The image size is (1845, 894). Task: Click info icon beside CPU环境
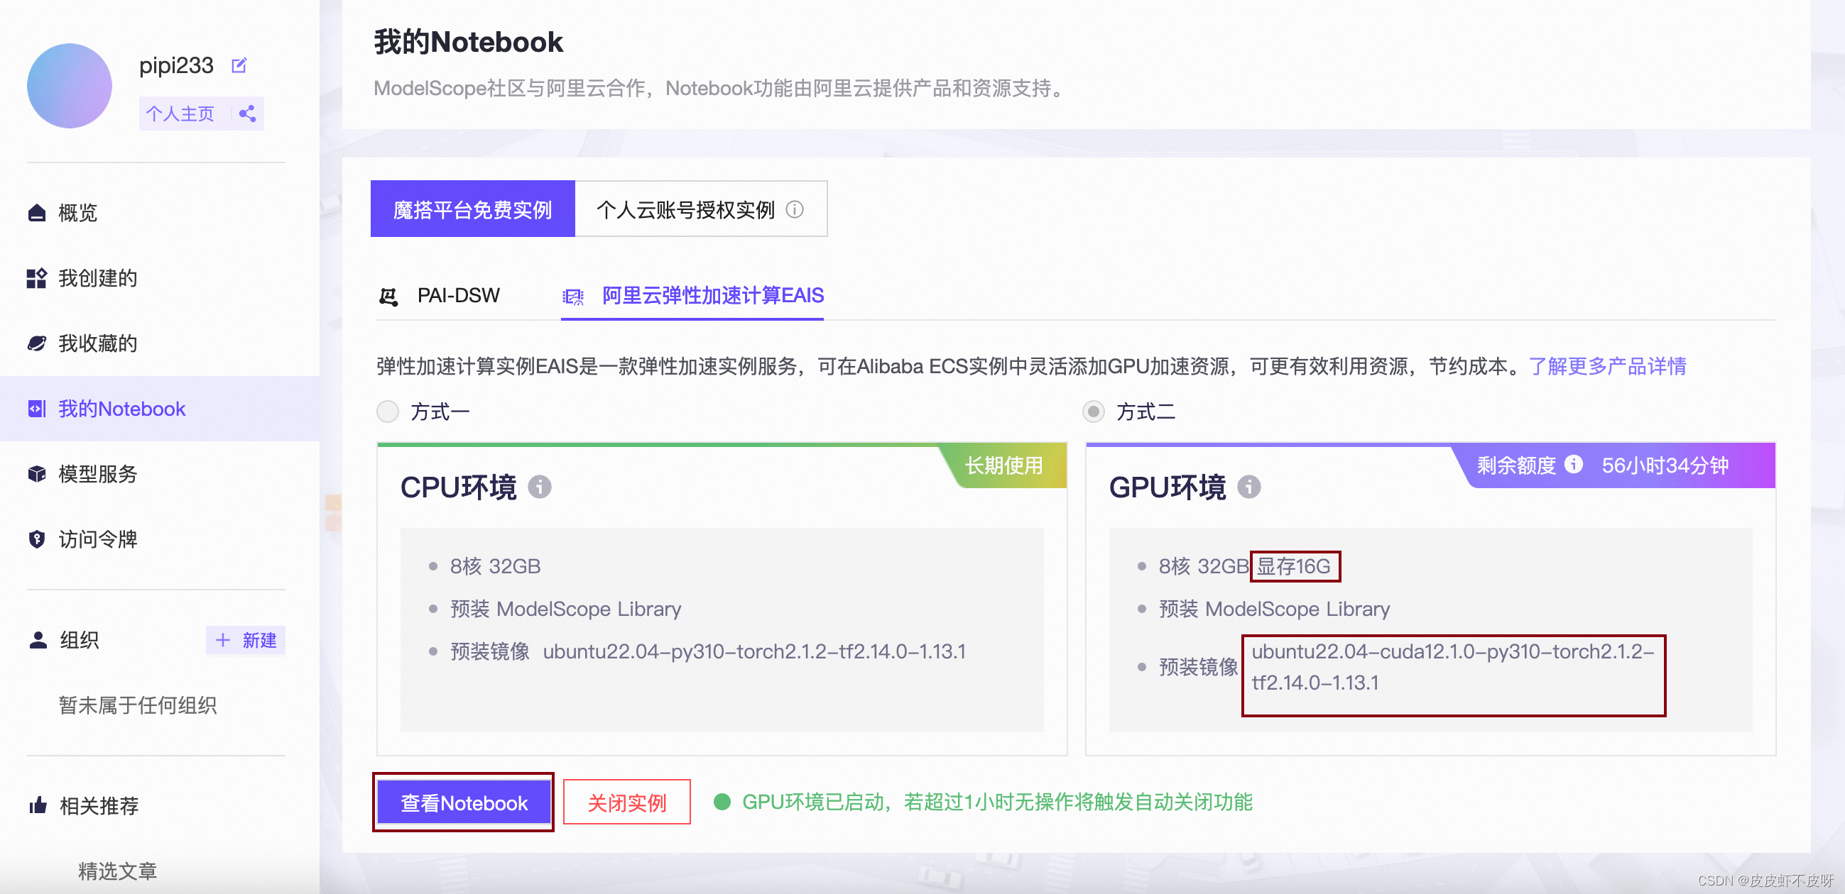pos(539,487)
